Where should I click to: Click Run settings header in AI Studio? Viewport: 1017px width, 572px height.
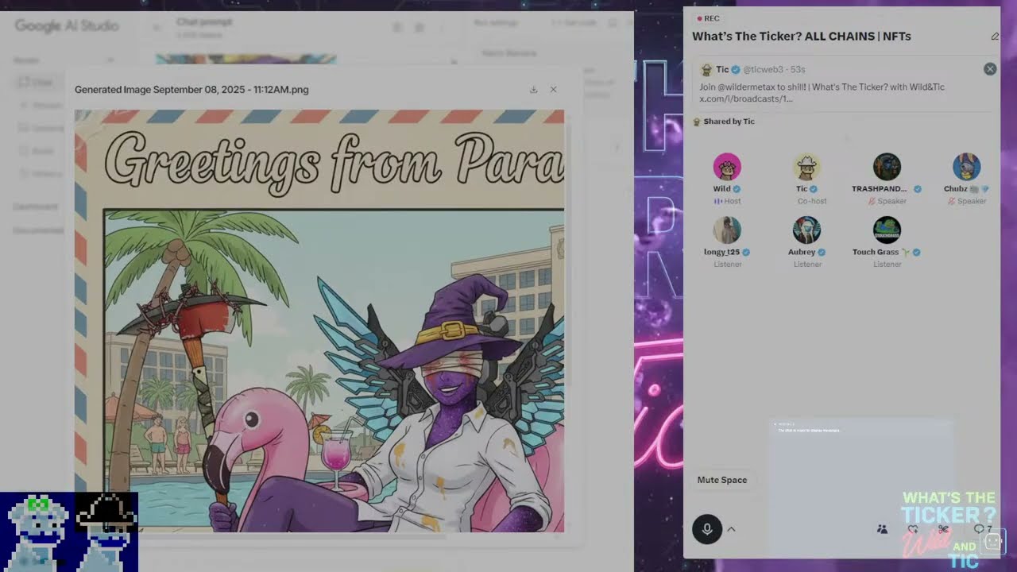(496, 23)
